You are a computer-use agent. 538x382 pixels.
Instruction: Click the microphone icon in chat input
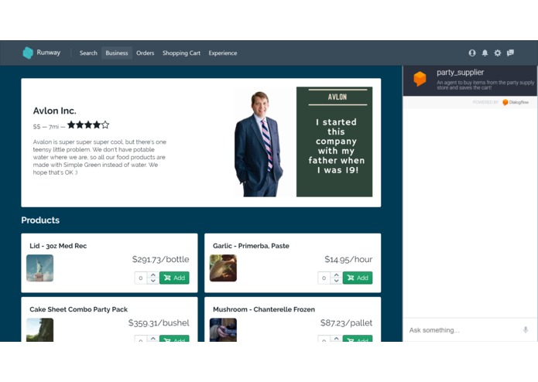tap(526, 329)
